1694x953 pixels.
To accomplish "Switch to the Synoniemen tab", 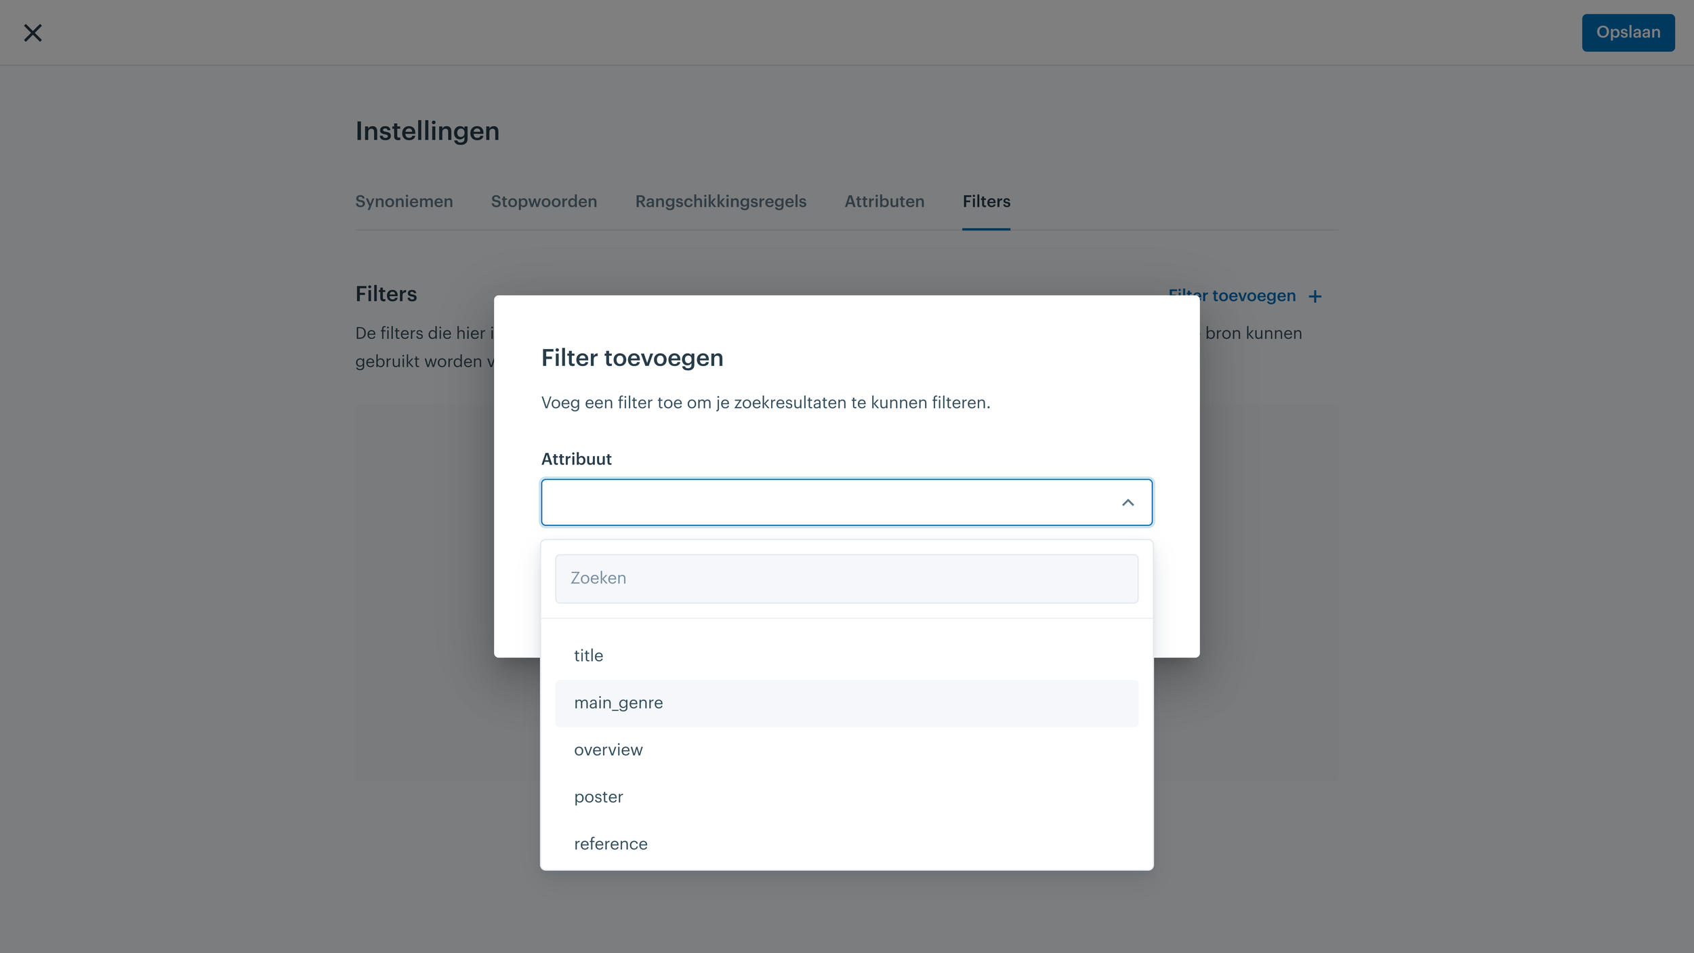I will (404, 201).
